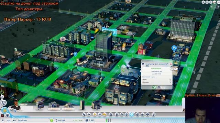Viewport: 220px width, 123px height.
Task: Open the Sewage menu icon
Action: (104, 114)
